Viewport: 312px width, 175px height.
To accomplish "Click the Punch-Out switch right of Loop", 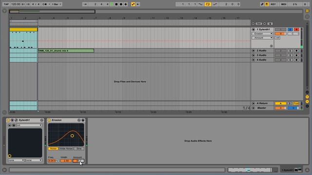I will (215, 4).
